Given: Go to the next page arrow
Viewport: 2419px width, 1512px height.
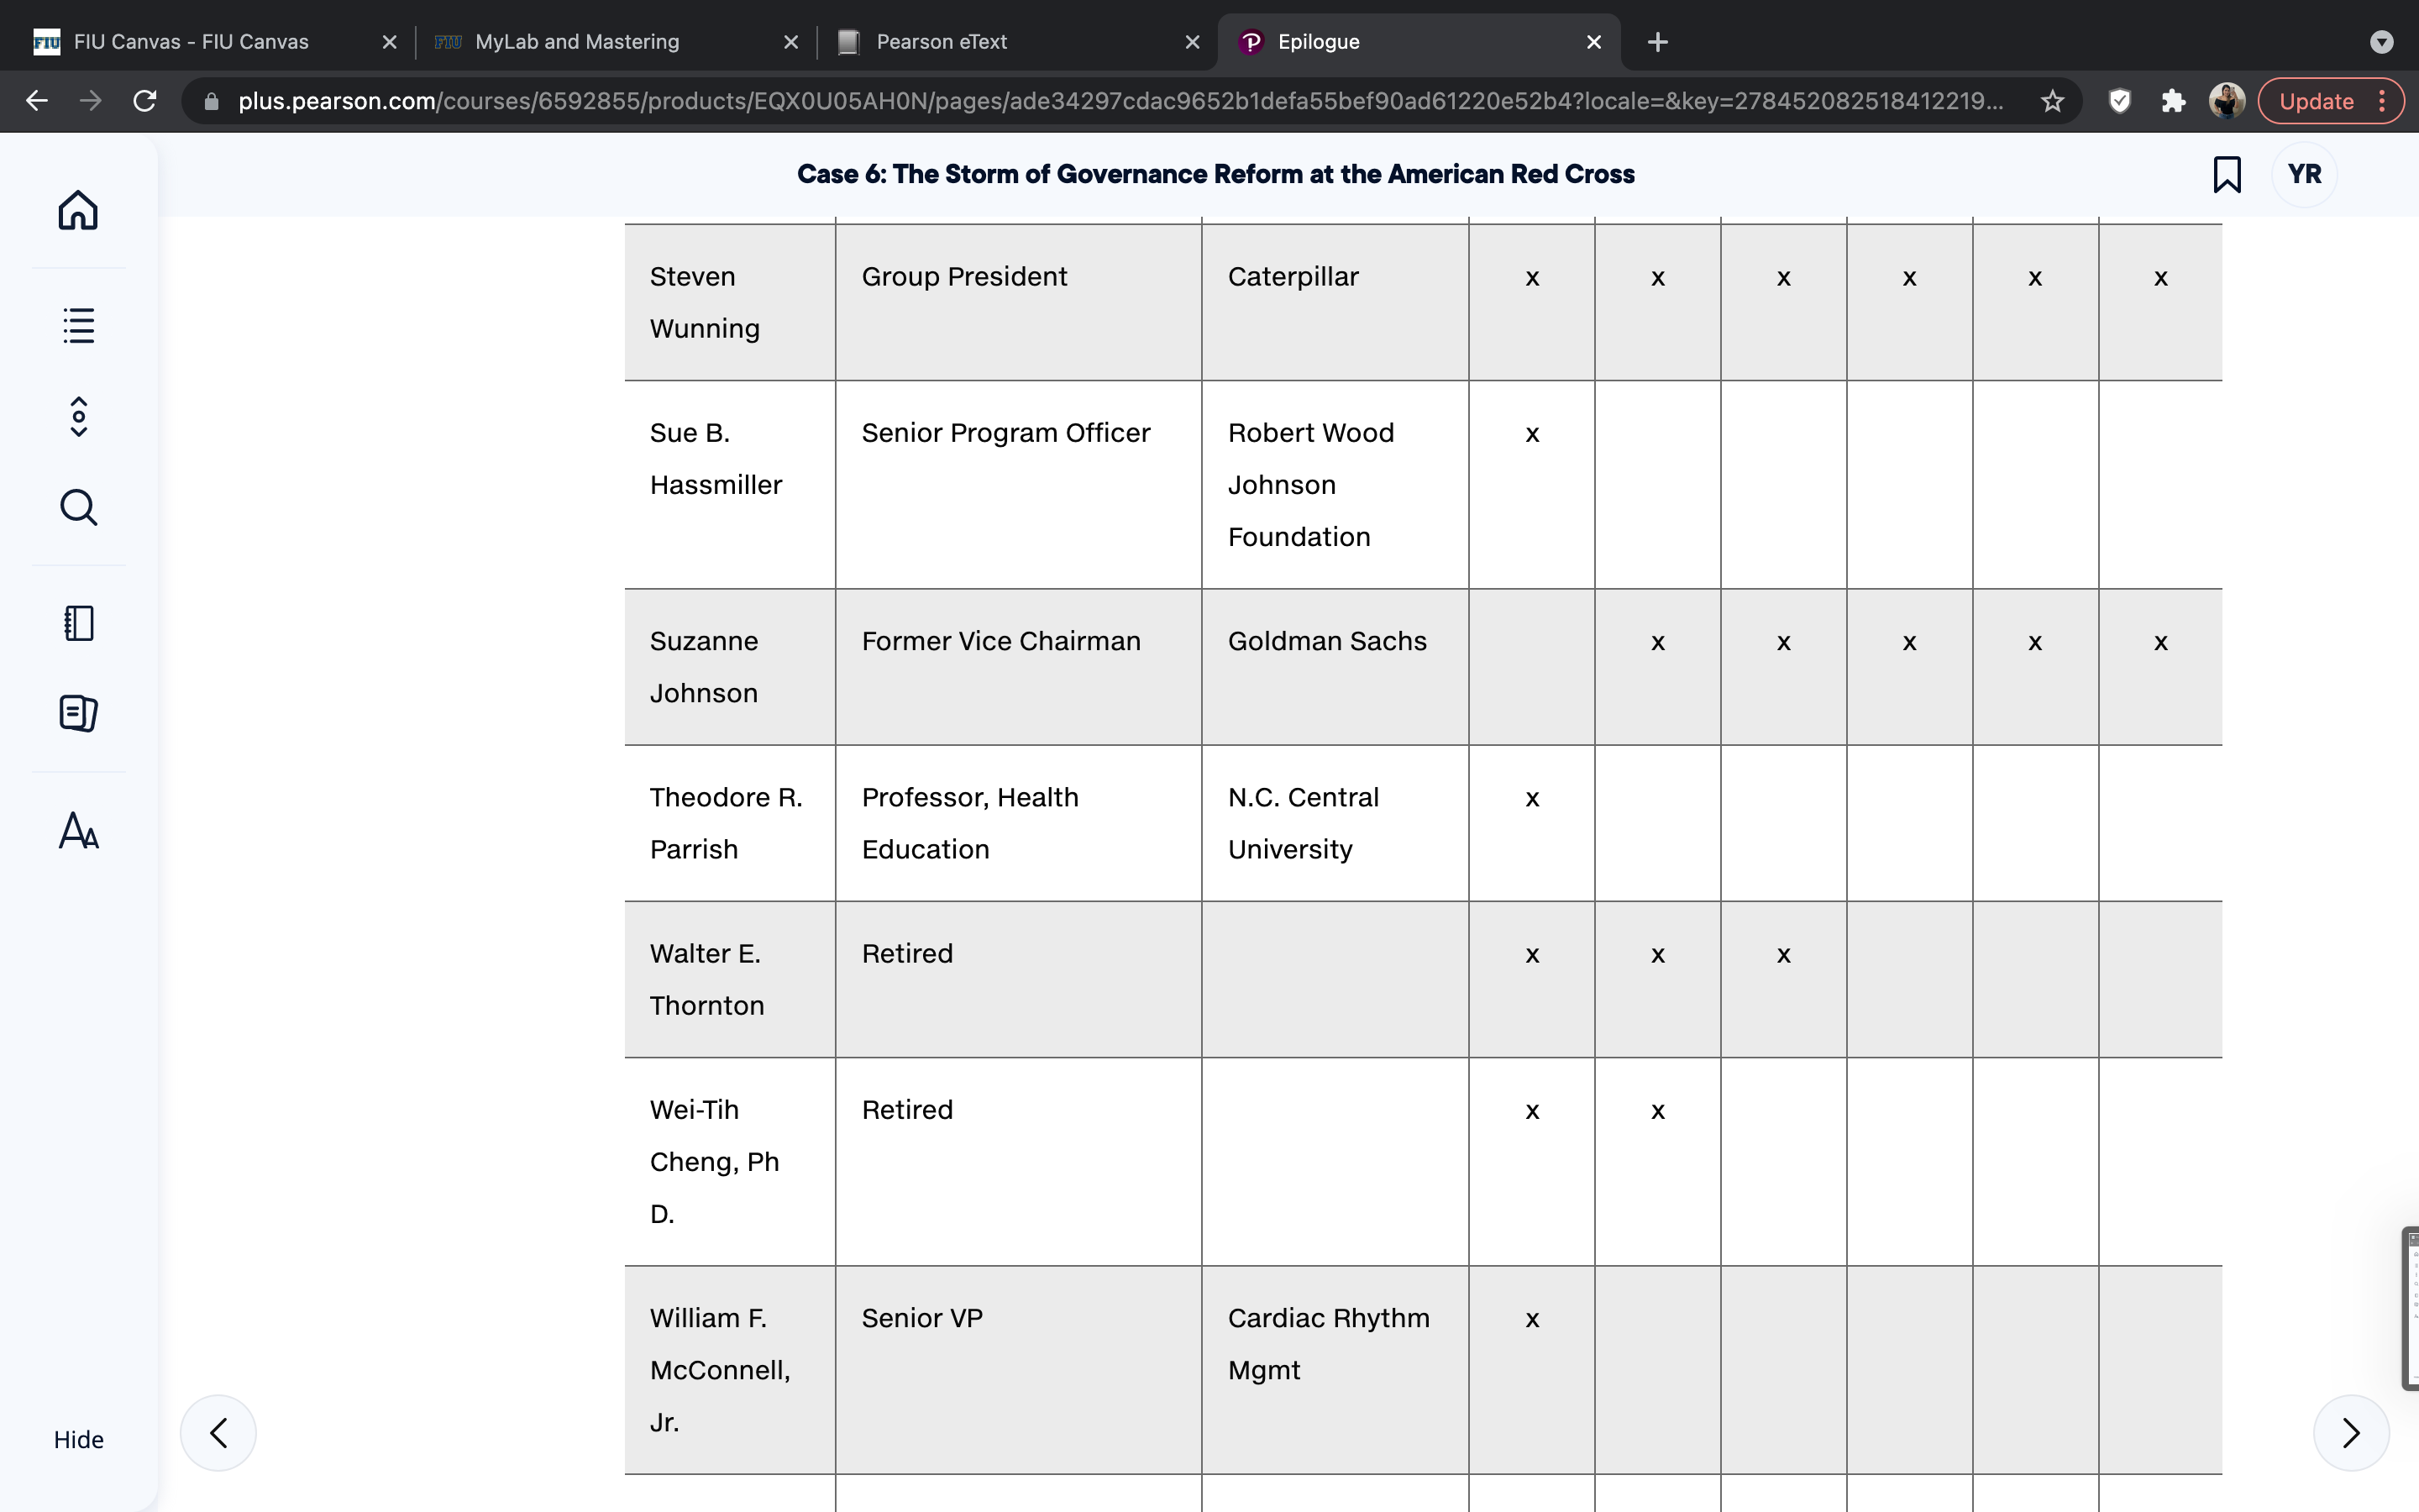Looking at the screenshot, I should (x=2351, y=1432).
